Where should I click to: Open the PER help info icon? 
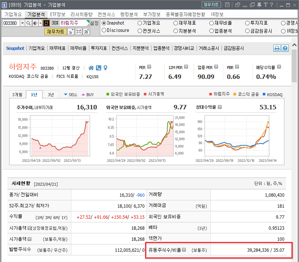[x=149, y=67]
